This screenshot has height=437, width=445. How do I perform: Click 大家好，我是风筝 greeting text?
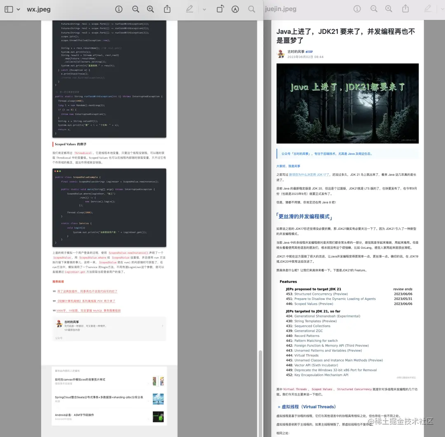[x=288, y=166]
